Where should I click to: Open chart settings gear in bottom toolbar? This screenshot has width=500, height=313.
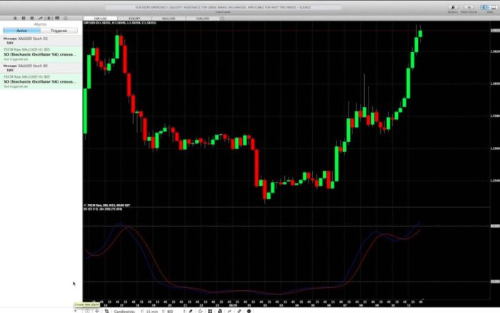tap(249, 311)
